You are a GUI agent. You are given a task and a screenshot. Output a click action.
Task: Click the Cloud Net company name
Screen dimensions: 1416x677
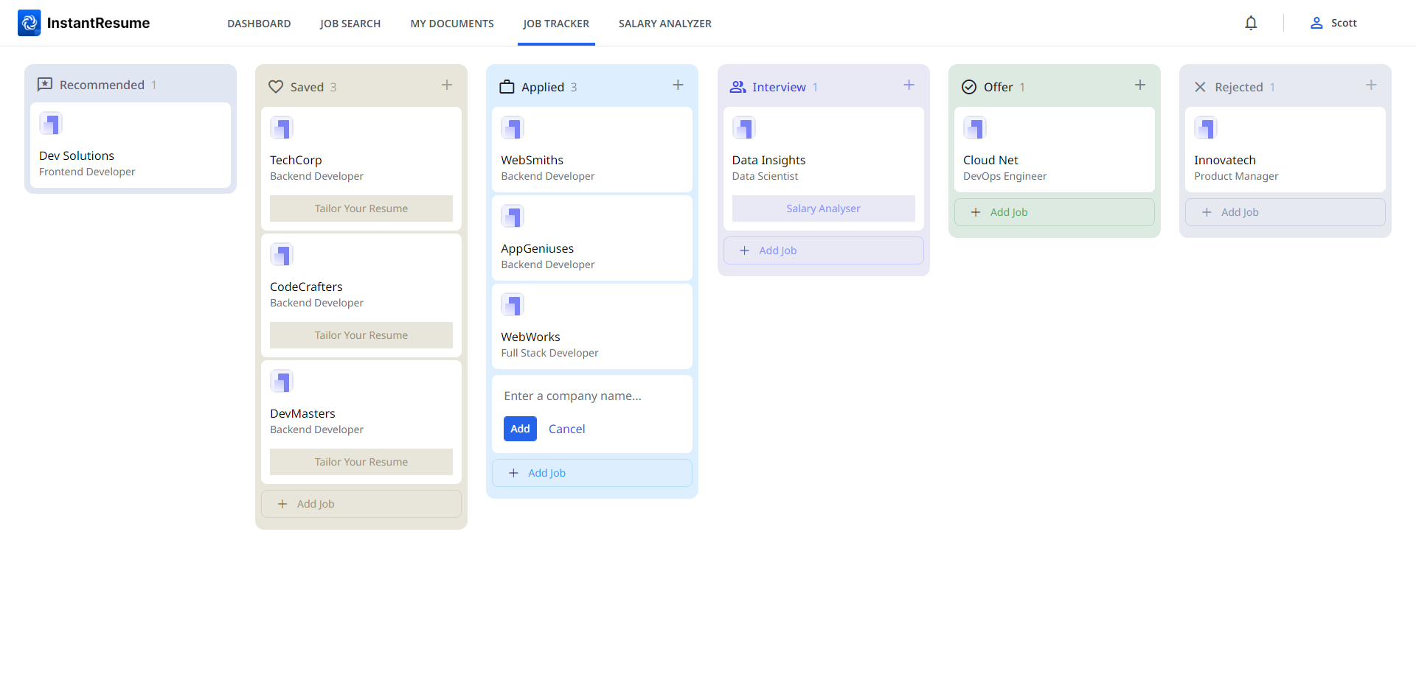[x=990, y=161]
